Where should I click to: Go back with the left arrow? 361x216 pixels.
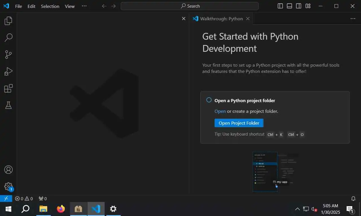click(104, 6)
